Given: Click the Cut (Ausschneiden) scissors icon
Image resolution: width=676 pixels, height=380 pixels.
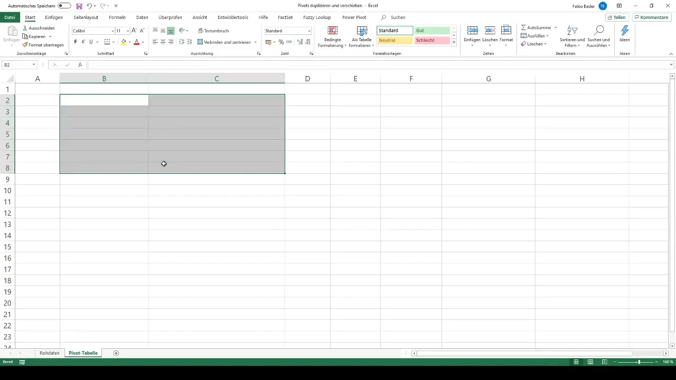Looking at the screenshot, I should click(25, 28).
